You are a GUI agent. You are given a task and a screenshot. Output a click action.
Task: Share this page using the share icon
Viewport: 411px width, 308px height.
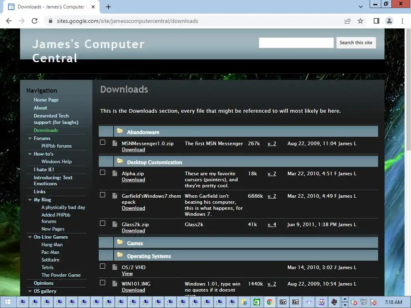point(348,21)
